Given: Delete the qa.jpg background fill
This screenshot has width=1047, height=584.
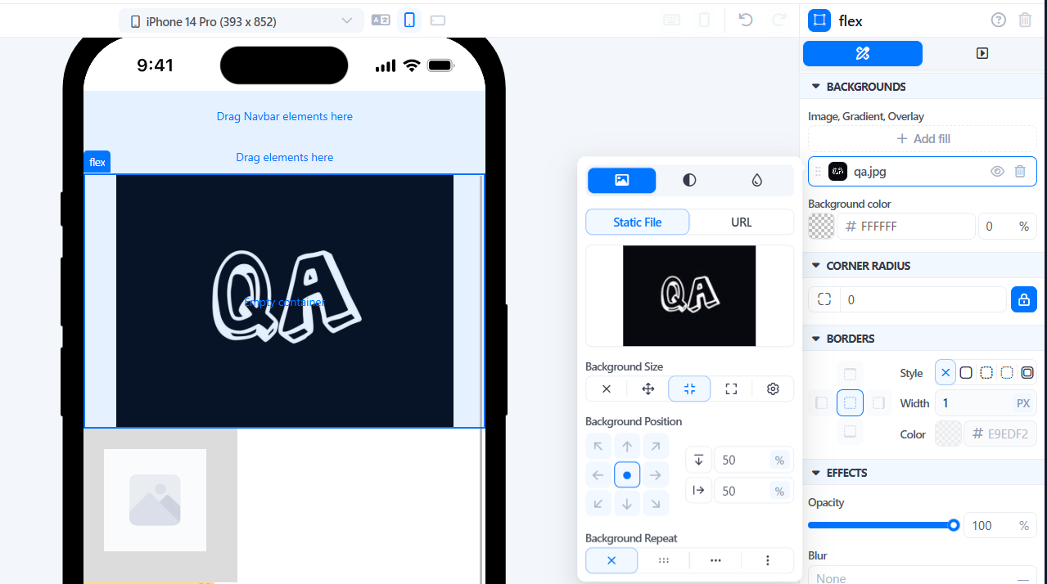Looking at the screenshot, I should (x=1020, y=172).
